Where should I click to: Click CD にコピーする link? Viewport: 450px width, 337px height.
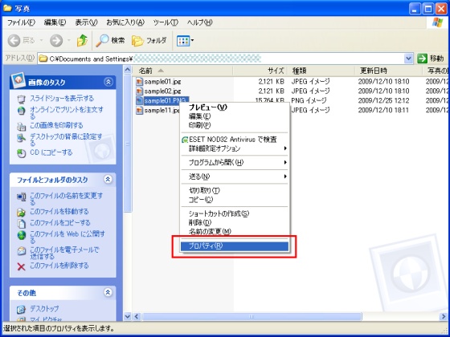(x=51, y=152)
